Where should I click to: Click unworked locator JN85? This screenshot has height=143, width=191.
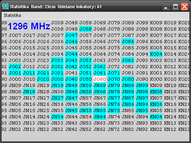pyautogui.click(x=128, y=110)
